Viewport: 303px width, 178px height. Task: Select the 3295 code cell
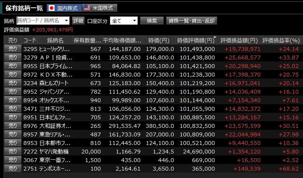click(x=30, y=49)
